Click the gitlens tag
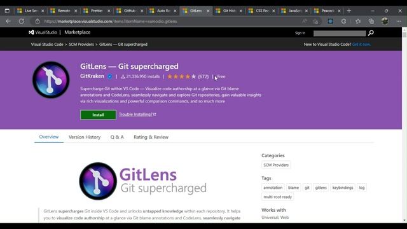 click(321, 188)
